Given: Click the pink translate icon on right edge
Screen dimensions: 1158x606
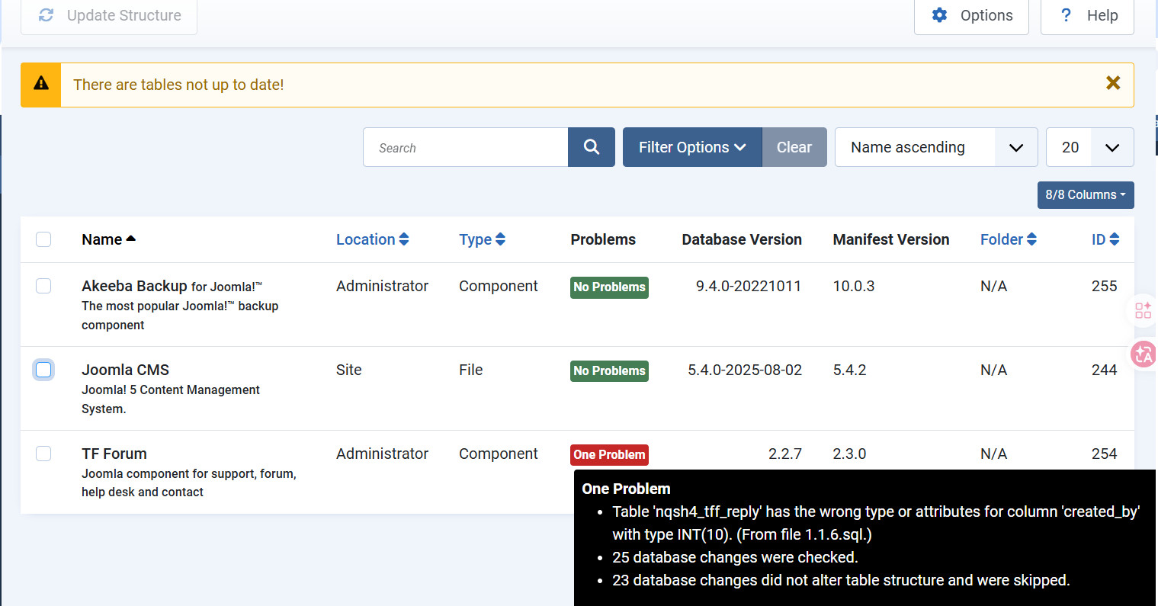Looking at the screenshot, I should pos(1143,354).
